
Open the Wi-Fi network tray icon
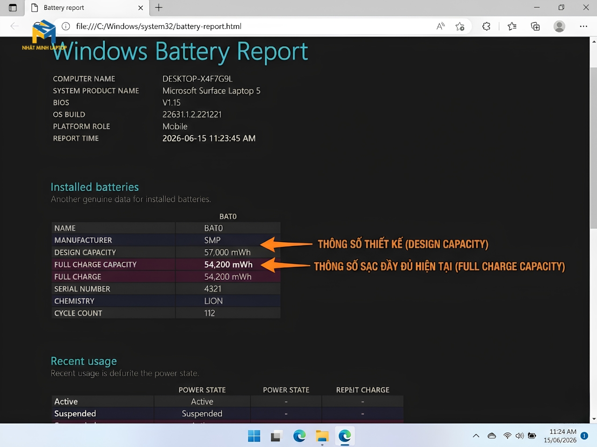tap(507, 436)
